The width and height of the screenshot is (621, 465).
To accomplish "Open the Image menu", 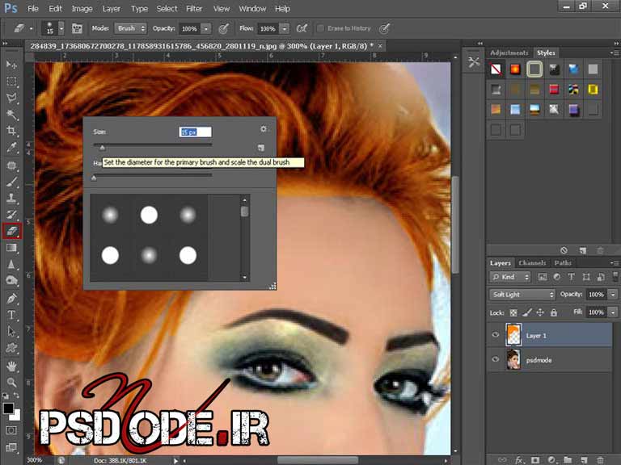I will point(82,9).
